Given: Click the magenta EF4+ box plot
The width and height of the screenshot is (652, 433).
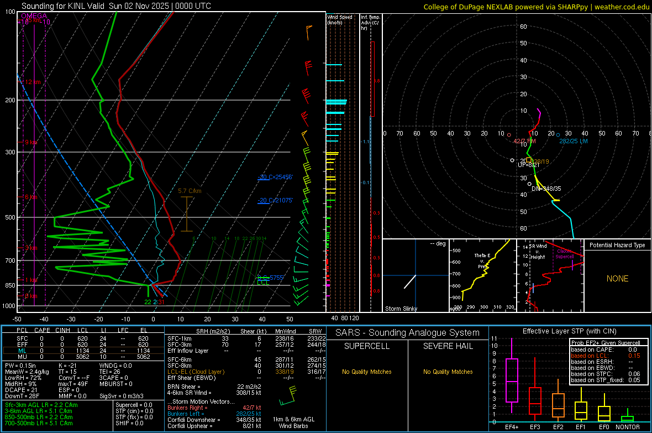Looking at the screenshot, I should tap(512, 376).
